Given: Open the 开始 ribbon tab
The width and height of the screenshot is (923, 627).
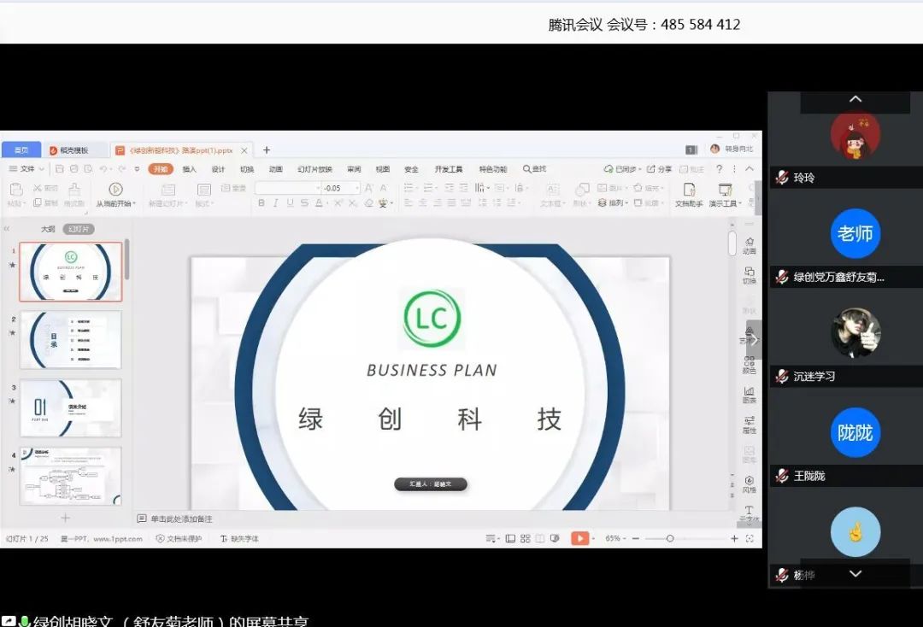Looking at the screenshot, I should [x=161, y=169].
